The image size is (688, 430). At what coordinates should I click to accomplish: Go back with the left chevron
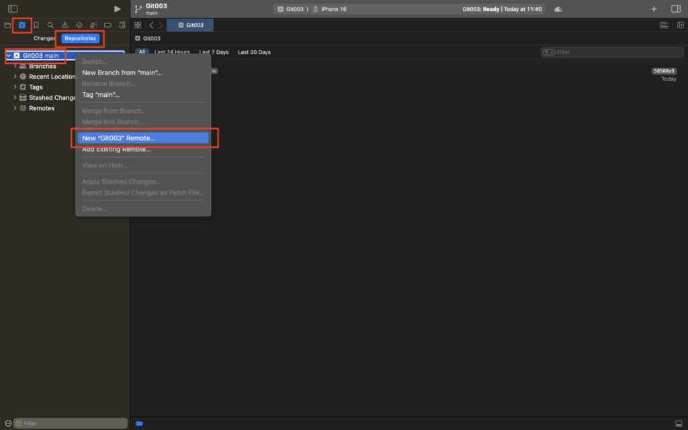(x=151, y=25)
